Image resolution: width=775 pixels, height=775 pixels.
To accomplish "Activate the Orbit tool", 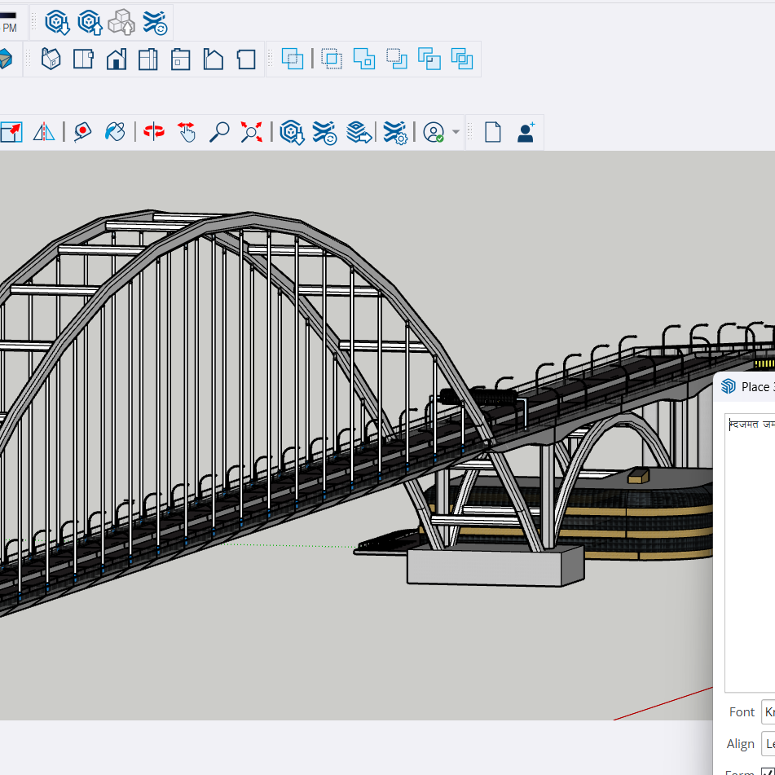I will 154,132.
